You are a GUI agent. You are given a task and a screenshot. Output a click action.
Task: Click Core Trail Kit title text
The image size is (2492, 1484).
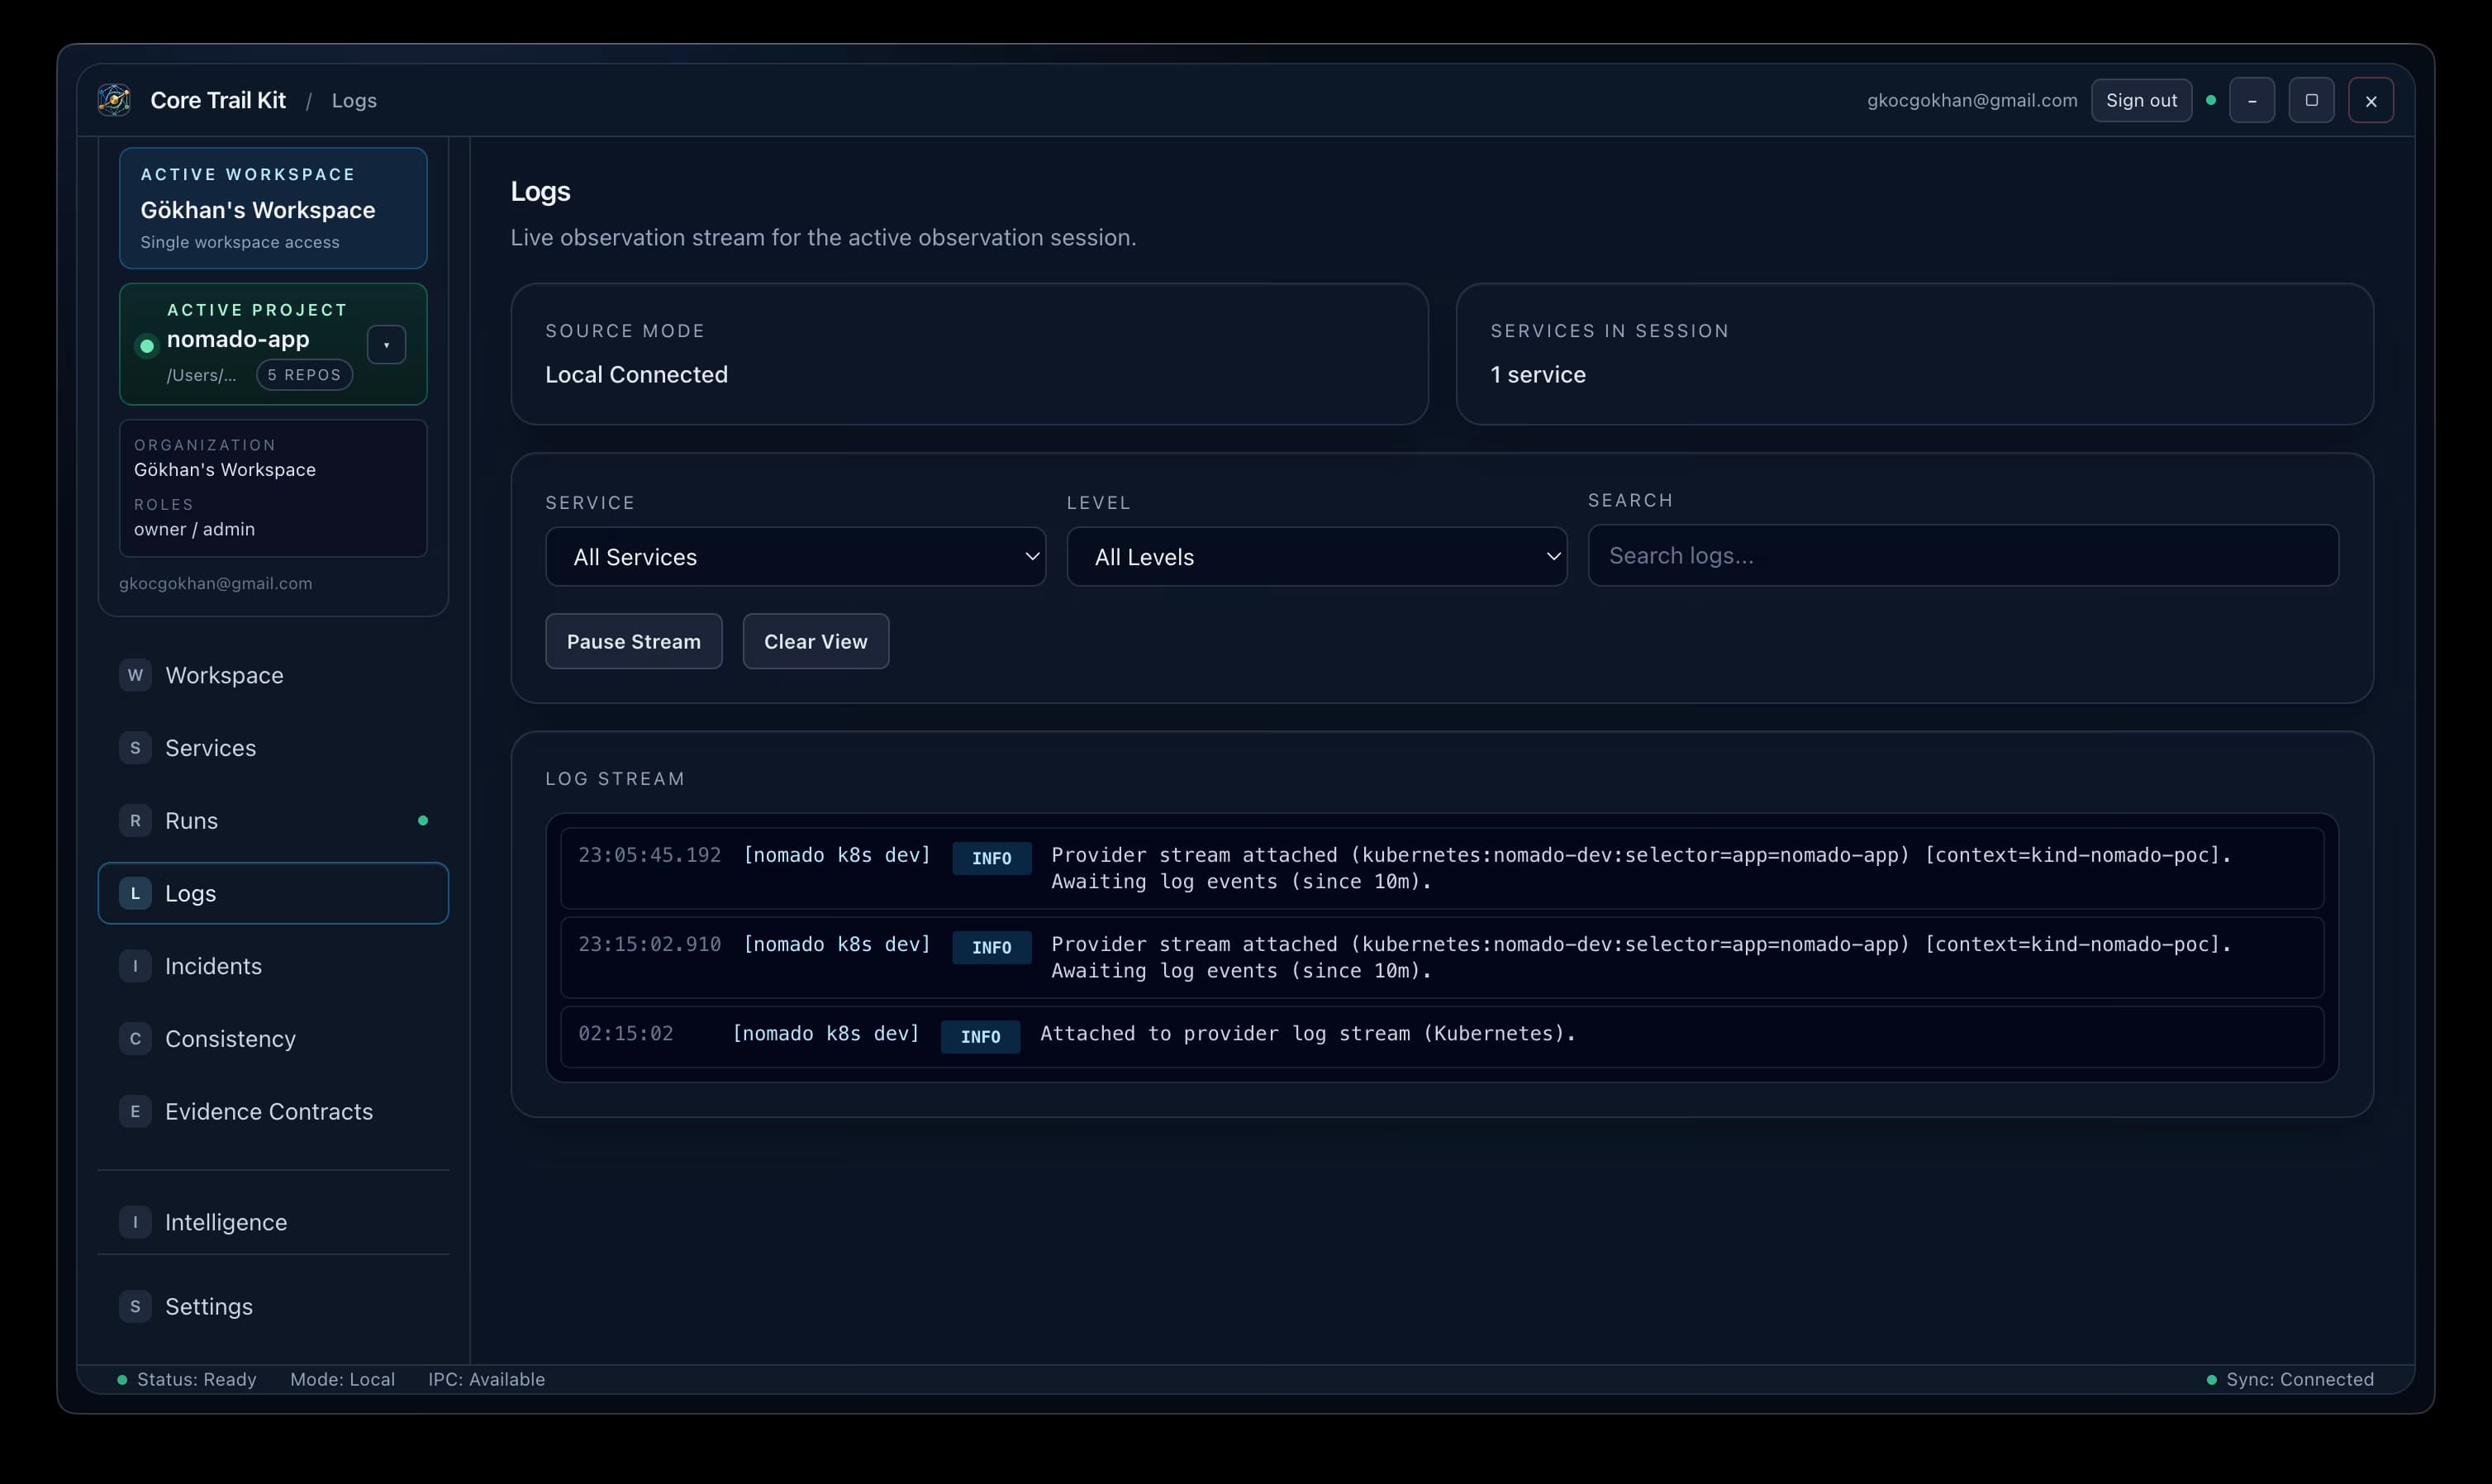coord(218,100)
